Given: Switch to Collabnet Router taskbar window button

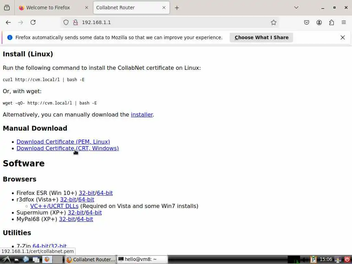Looking at the screenshot, I should (x=90, y=260).
